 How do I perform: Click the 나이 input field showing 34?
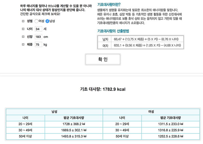tap(38, 29)
